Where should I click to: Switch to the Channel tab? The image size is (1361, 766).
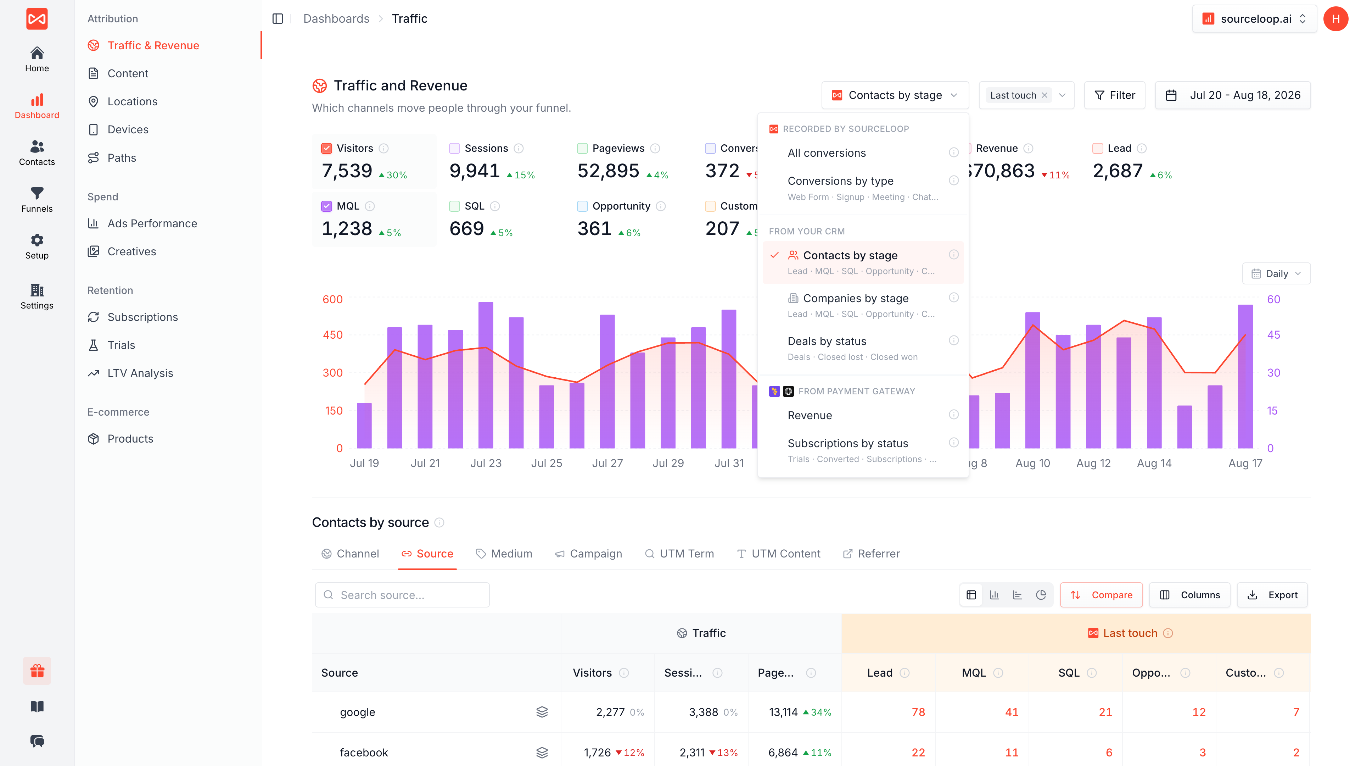[350, 554]
